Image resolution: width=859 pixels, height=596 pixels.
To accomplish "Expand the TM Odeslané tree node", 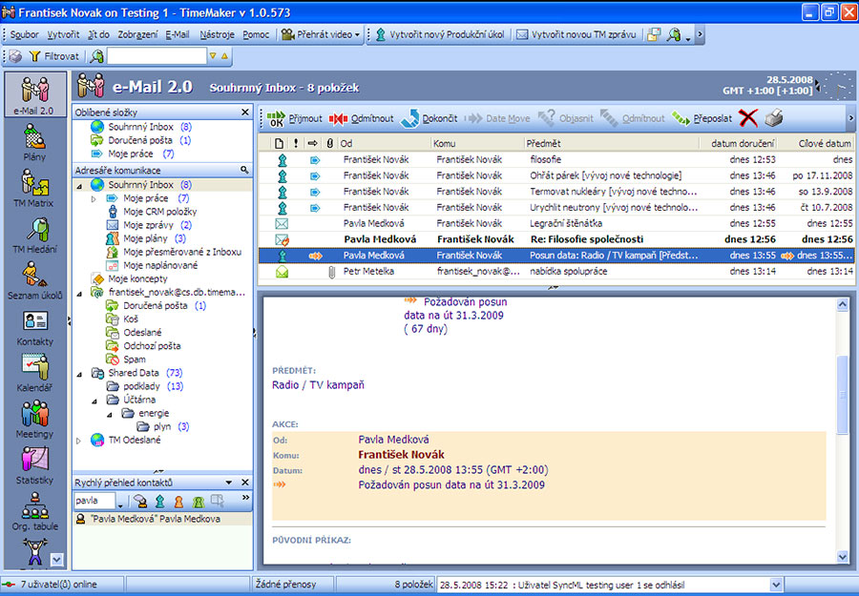I will [80, 440].
